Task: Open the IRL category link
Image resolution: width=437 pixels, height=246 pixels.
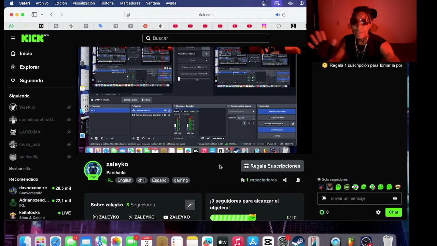Action: click(x=110, y=180)
